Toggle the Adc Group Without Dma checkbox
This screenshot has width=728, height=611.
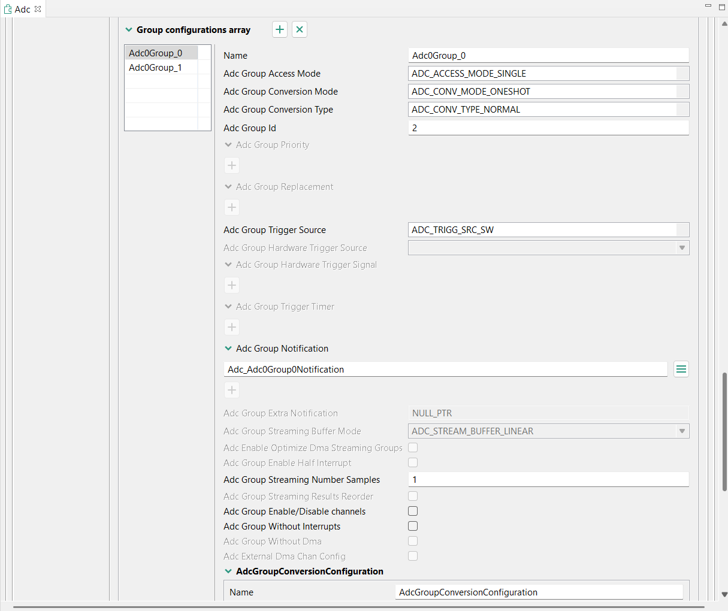coord(413,541)
